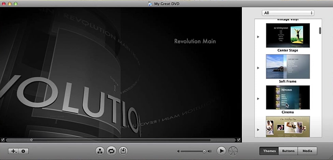333x160 pixels.
Task: Click the edit drop zones button
Action: coord(123,151)
